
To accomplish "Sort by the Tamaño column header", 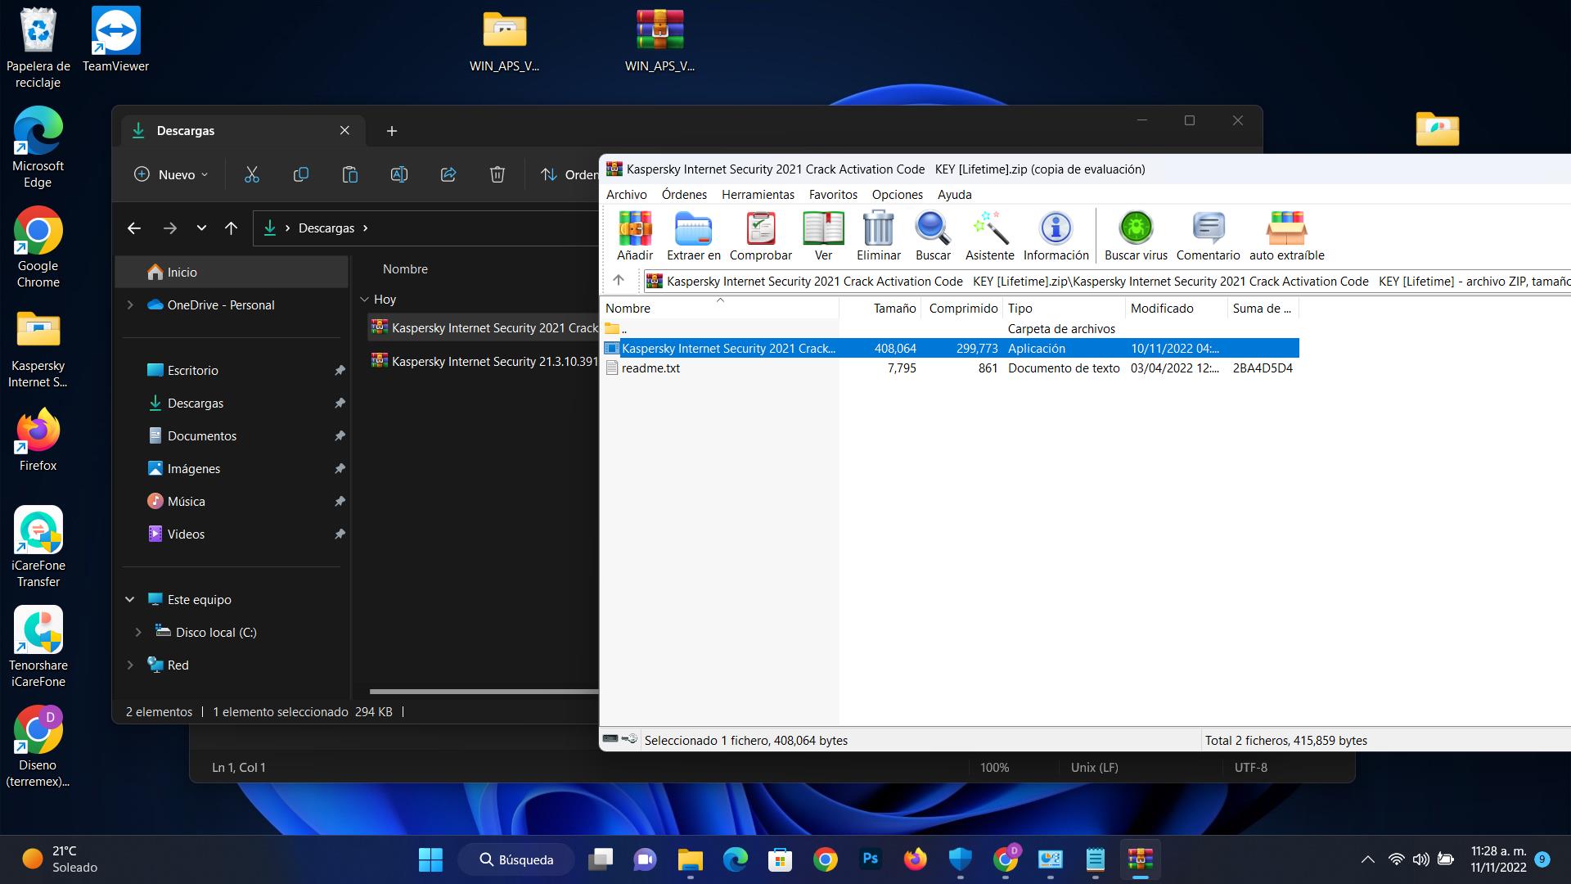I will (894, 309).
